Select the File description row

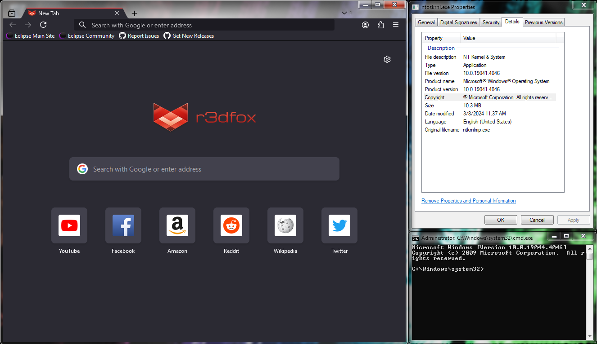[490, 57]
